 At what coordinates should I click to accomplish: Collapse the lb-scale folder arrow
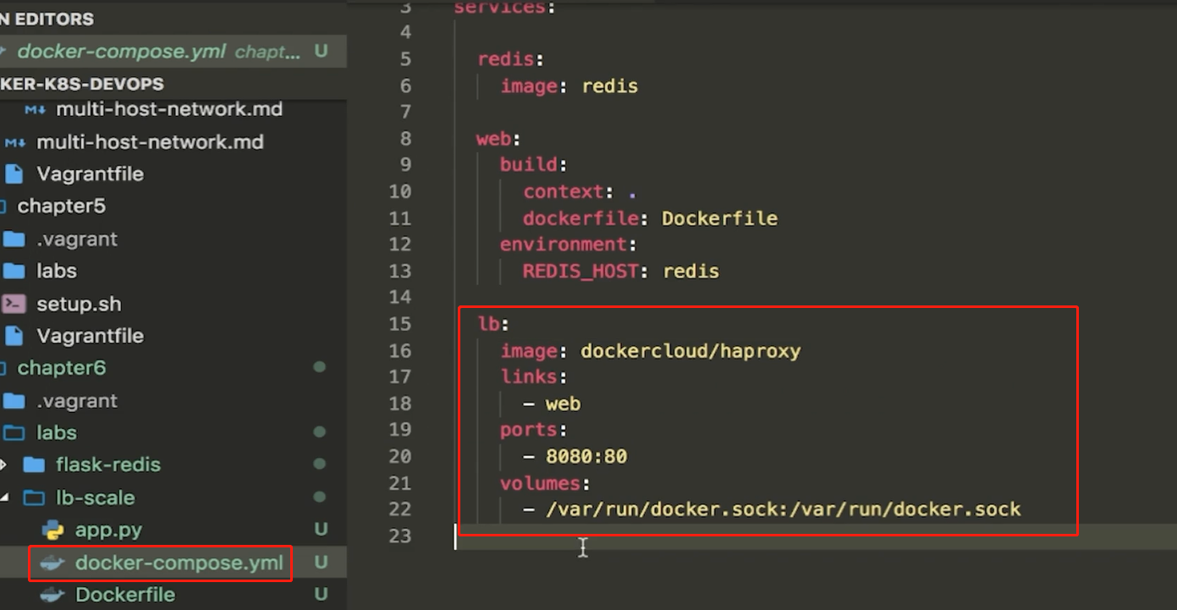click(x=3, y=497)
